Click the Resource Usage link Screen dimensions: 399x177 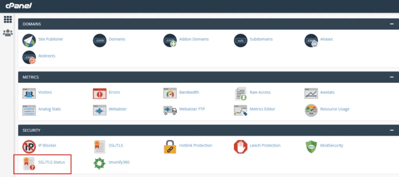[x=335, y=109]
